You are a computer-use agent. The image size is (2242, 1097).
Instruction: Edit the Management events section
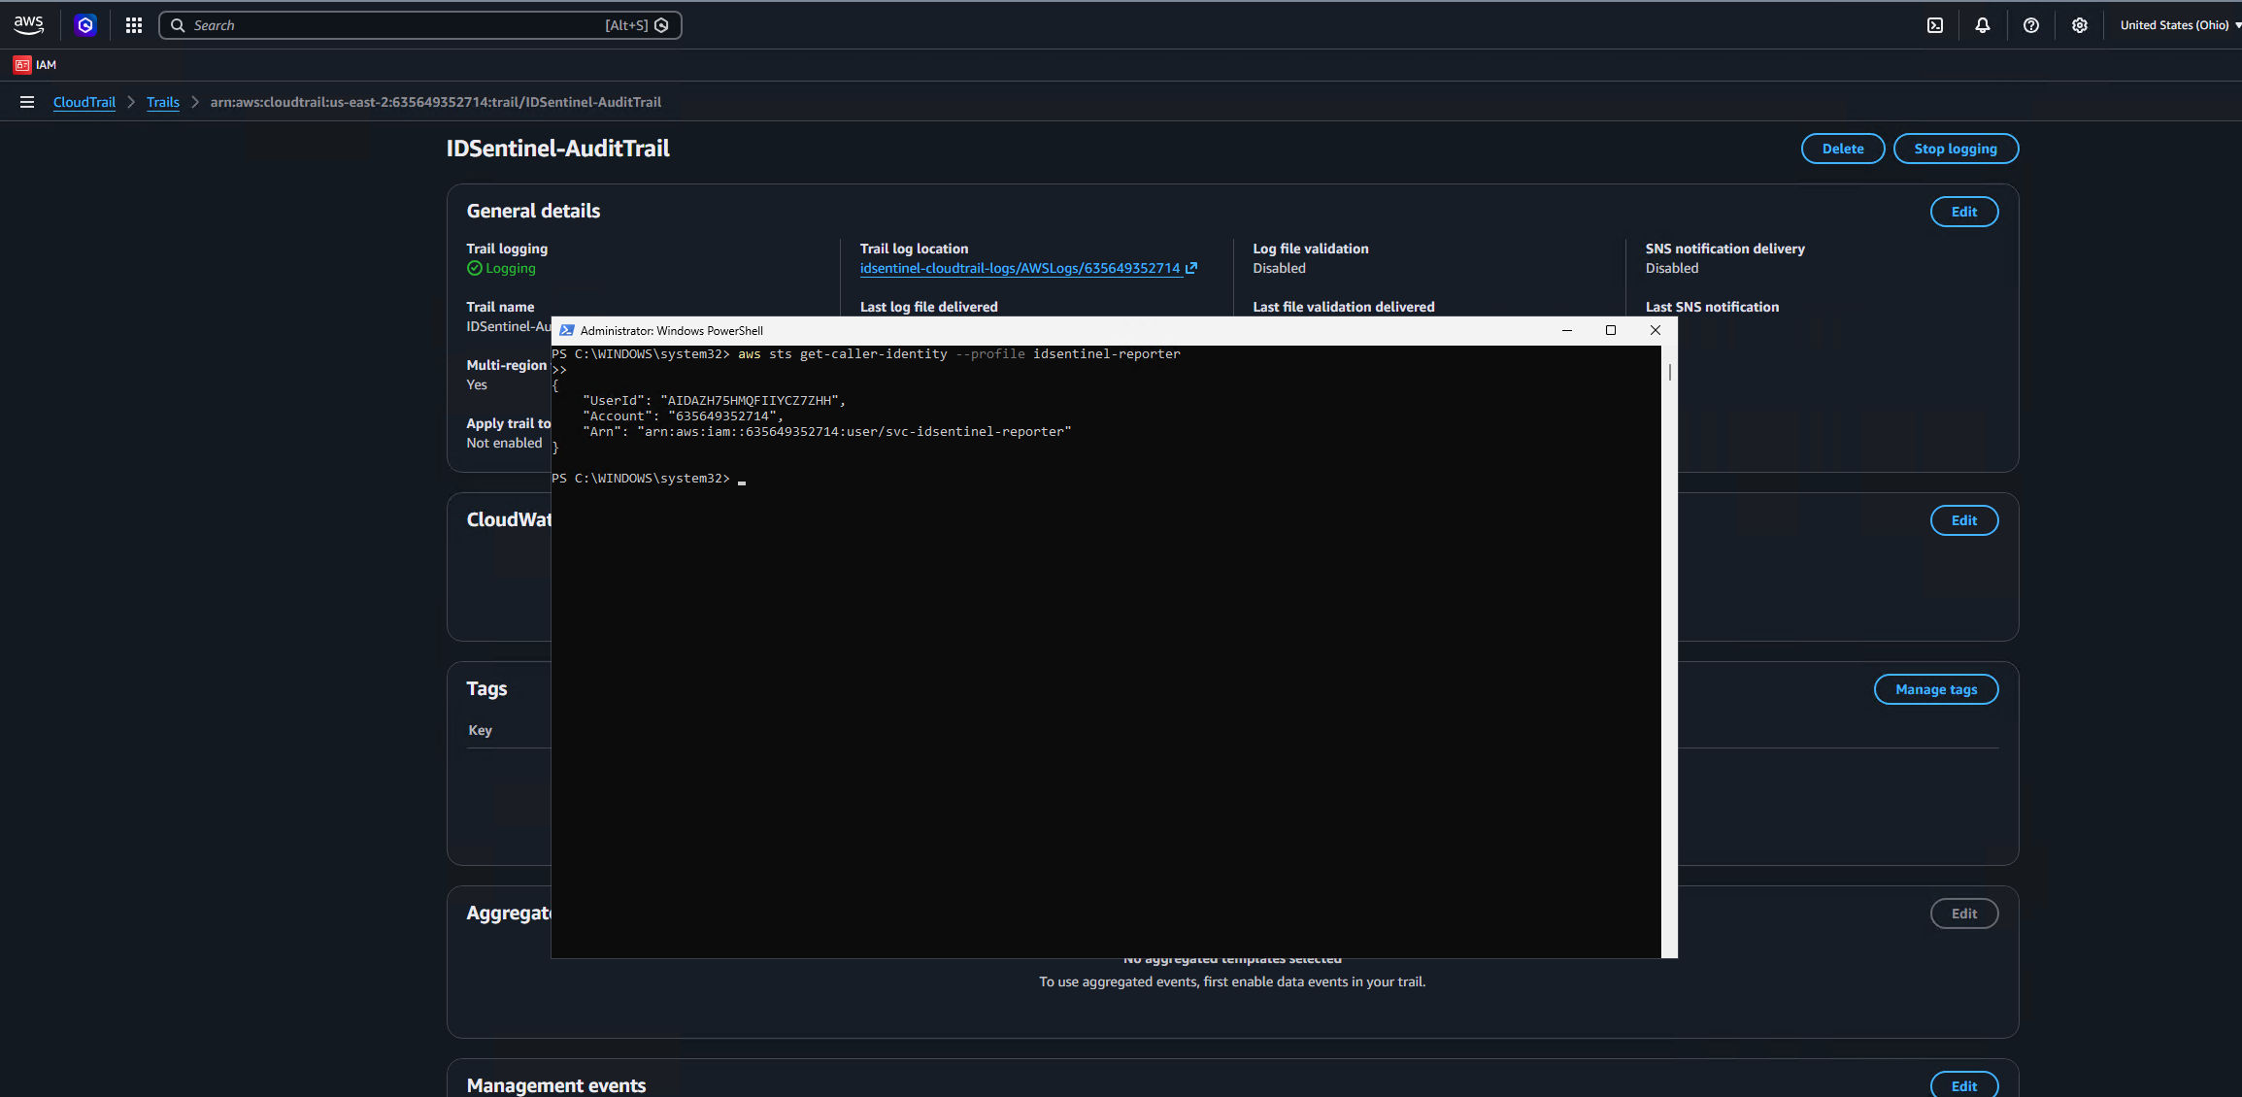[1964, 1085]
